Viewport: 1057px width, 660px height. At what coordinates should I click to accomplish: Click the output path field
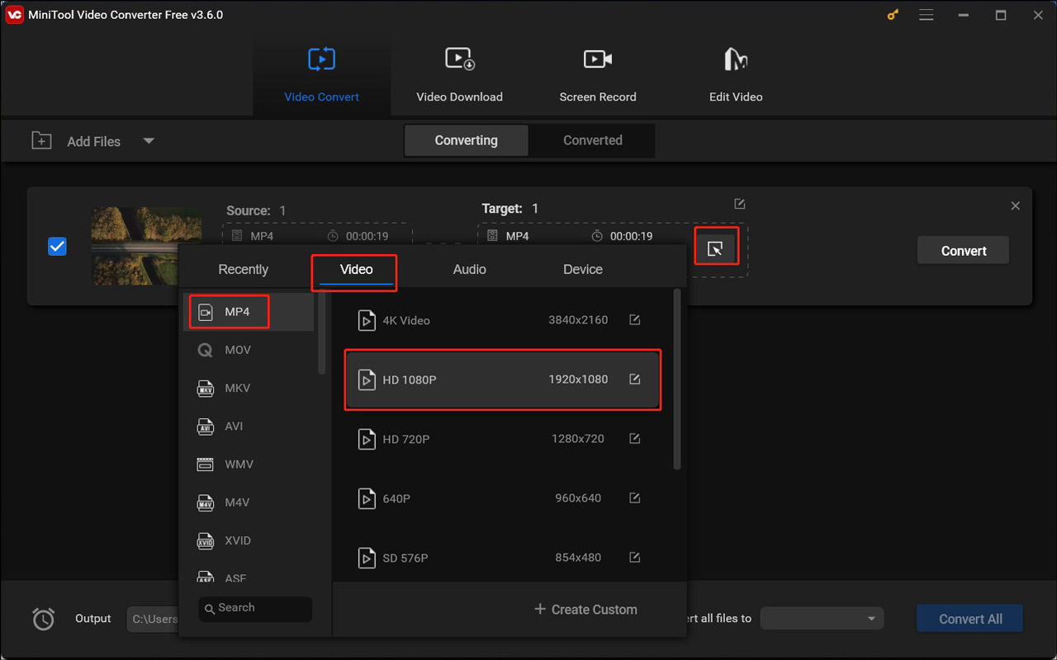153,619
